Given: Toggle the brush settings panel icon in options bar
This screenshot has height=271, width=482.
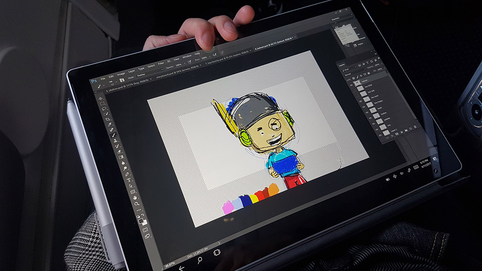Looking at the screenshot, I should 122,80.
